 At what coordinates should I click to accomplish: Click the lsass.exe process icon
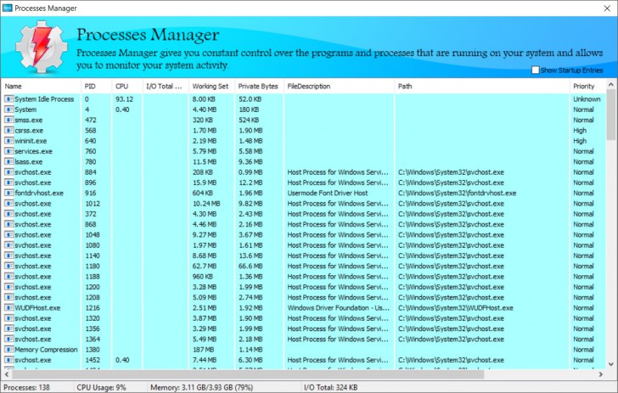8,161
